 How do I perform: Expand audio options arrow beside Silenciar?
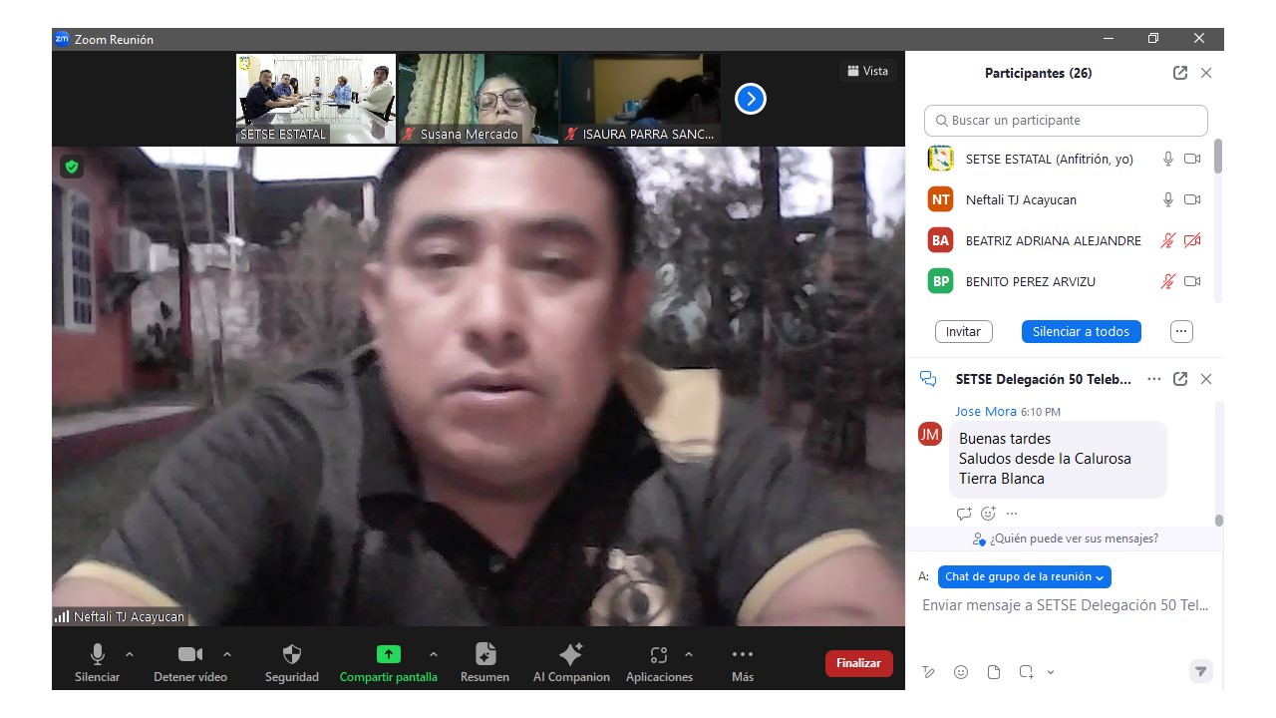tap(130, 654)
